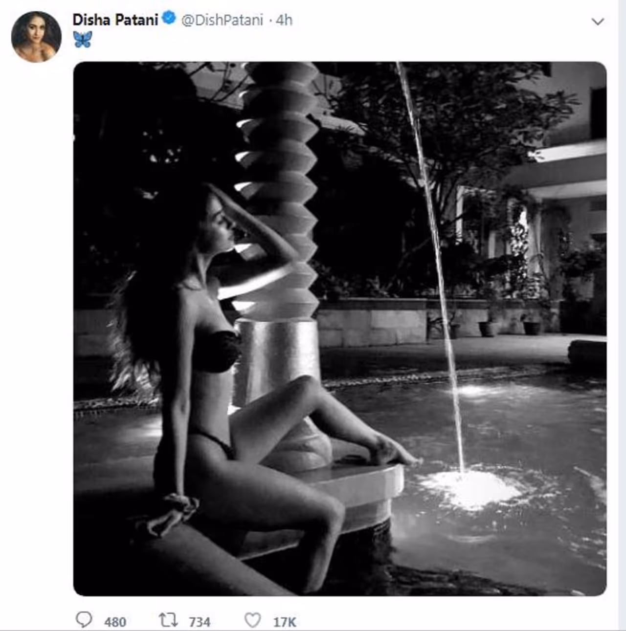Click the retweet arrows icon
This screenshot has height=631, width=626.
tap(168, 620)
